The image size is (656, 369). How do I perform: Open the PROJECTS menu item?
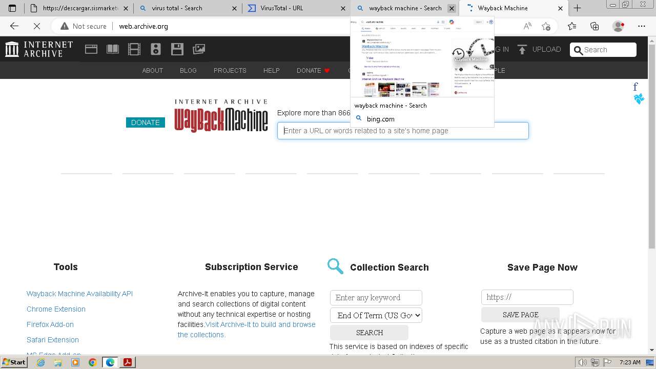point(230,70)
